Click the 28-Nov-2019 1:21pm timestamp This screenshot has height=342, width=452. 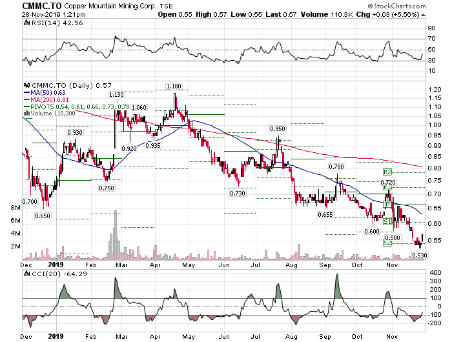(x=54, y=14)
